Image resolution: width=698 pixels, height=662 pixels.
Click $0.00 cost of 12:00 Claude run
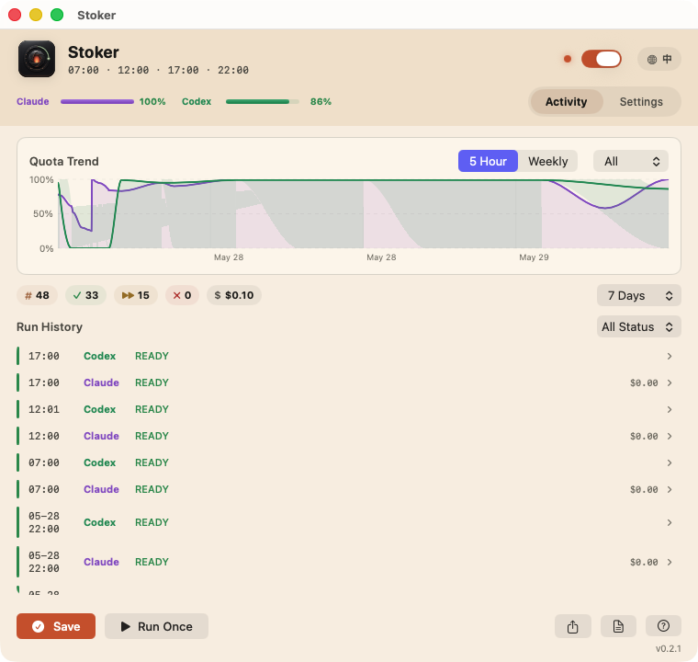[x=644, y=437]
